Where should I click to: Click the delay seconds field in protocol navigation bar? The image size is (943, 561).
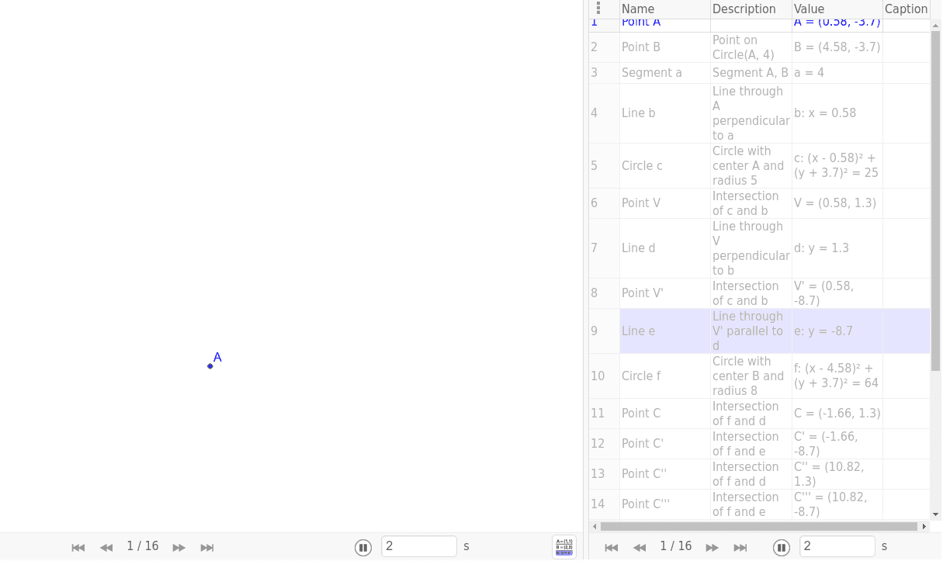pos(837,546)
